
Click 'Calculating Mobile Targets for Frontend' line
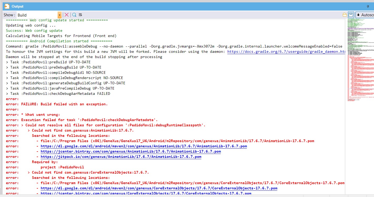61,36
